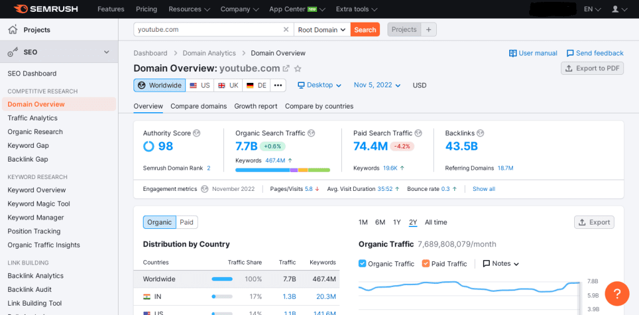Screen dimensions: 639x315
Task: Toggle the Organic Traffic checkbox
Action: tap(363, 264)
